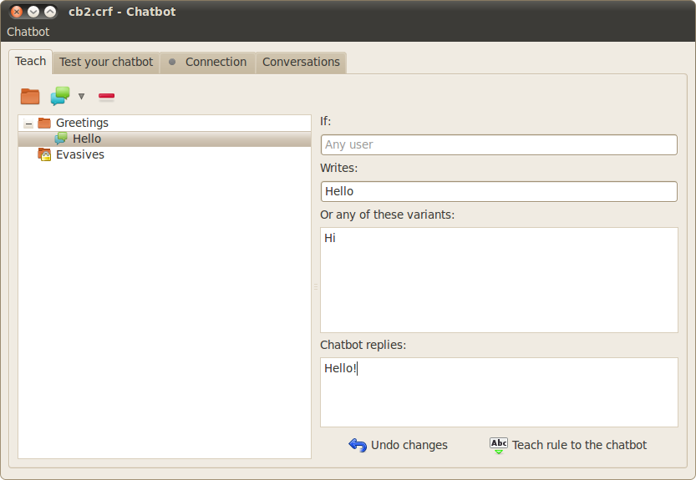The height and width of the screenshot is (480, 696).
Task: Click the Any user input field
Action: pyautogui.click(x=498, y=144)
